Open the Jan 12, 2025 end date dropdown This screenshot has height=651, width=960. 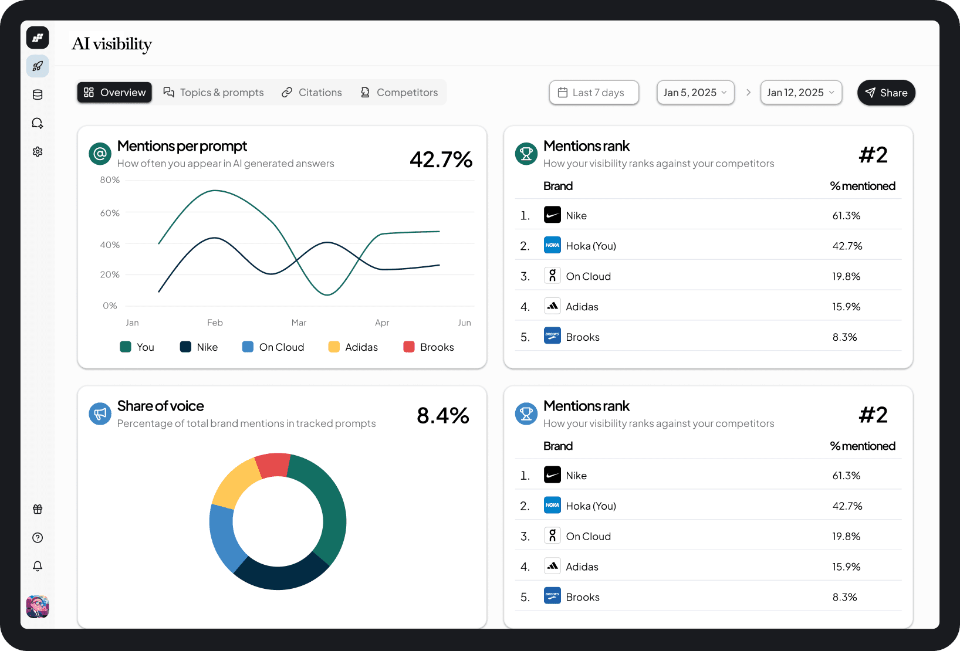click(801, 93)
